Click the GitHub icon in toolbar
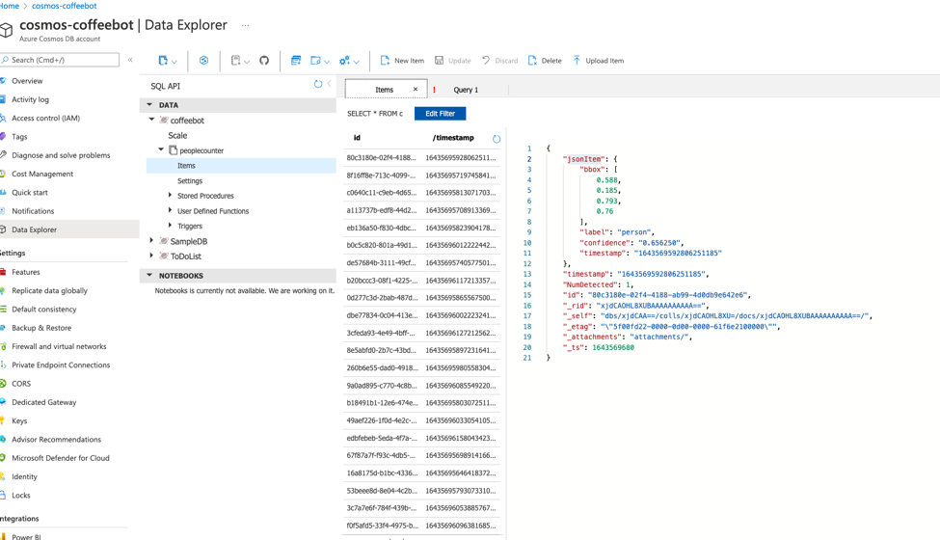 [x=264, y=61]
